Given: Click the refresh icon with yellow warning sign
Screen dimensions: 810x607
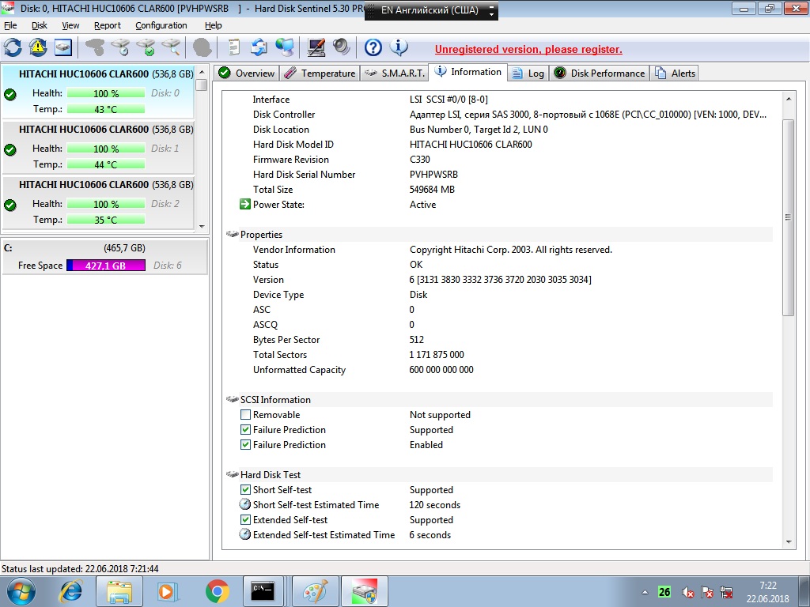Looking at the screenshot, I should tap(38, 47).
